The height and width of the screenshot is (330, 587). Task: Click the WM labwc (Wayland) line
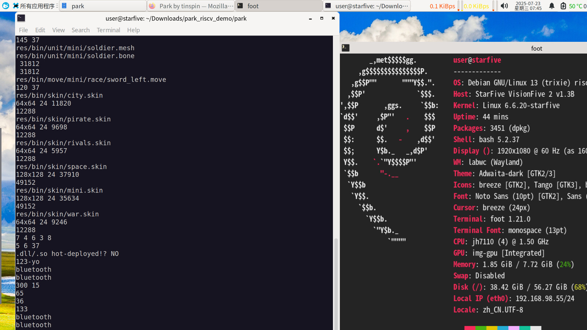488,162
